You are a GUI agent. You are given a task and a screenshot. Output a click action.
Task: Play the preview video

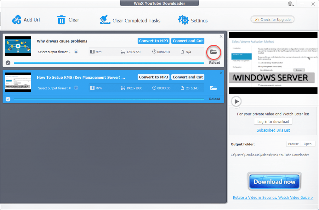coord(236,101)
